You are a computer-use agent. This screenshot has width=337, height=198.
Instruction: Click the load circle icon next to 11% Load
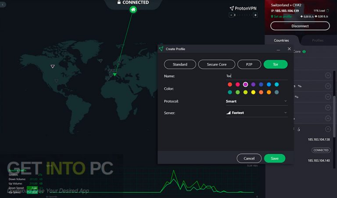[327, 11]
